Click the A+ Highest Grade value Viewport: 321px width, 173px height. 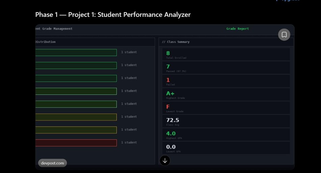click(170, 93)
